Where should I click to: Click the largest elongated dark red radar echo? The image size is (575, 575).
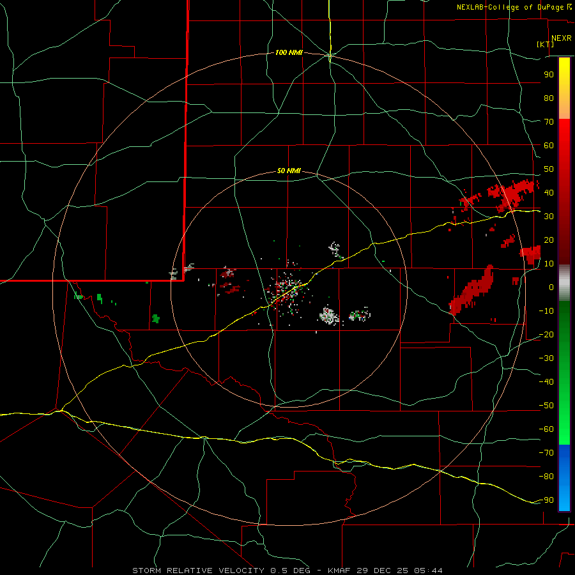[473, 289]
